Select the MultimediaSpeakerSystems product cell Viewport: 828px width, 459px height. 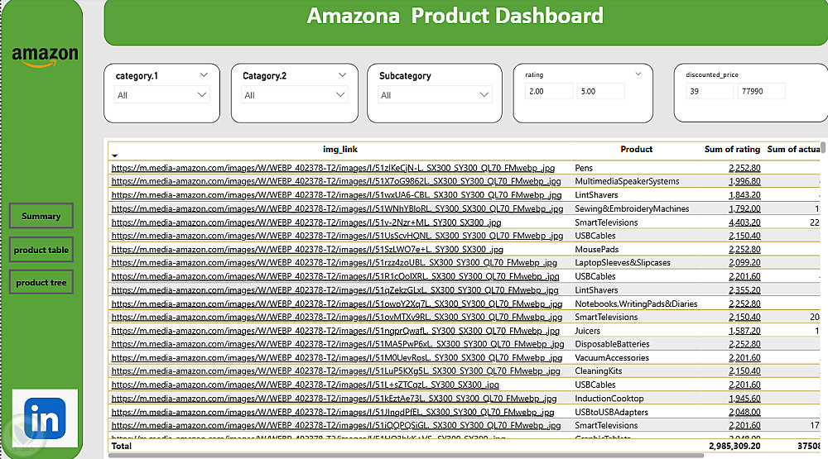(x=627, y=181)
